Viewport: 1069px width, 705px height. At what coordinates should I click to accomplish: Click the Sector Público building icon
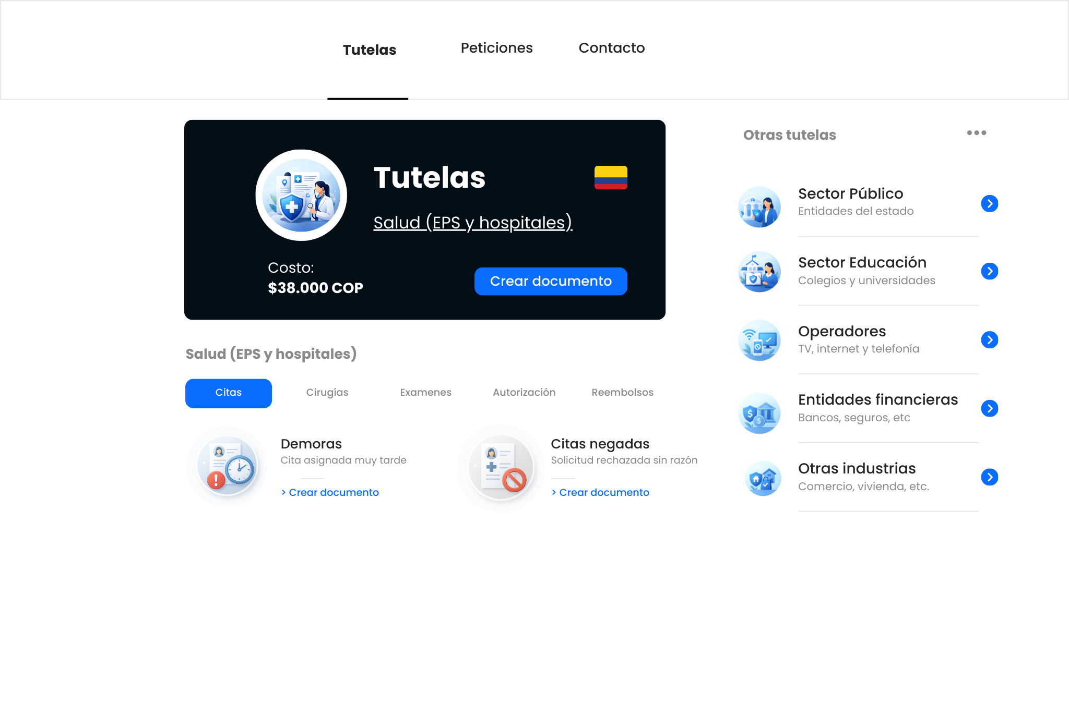pos(759,206)
